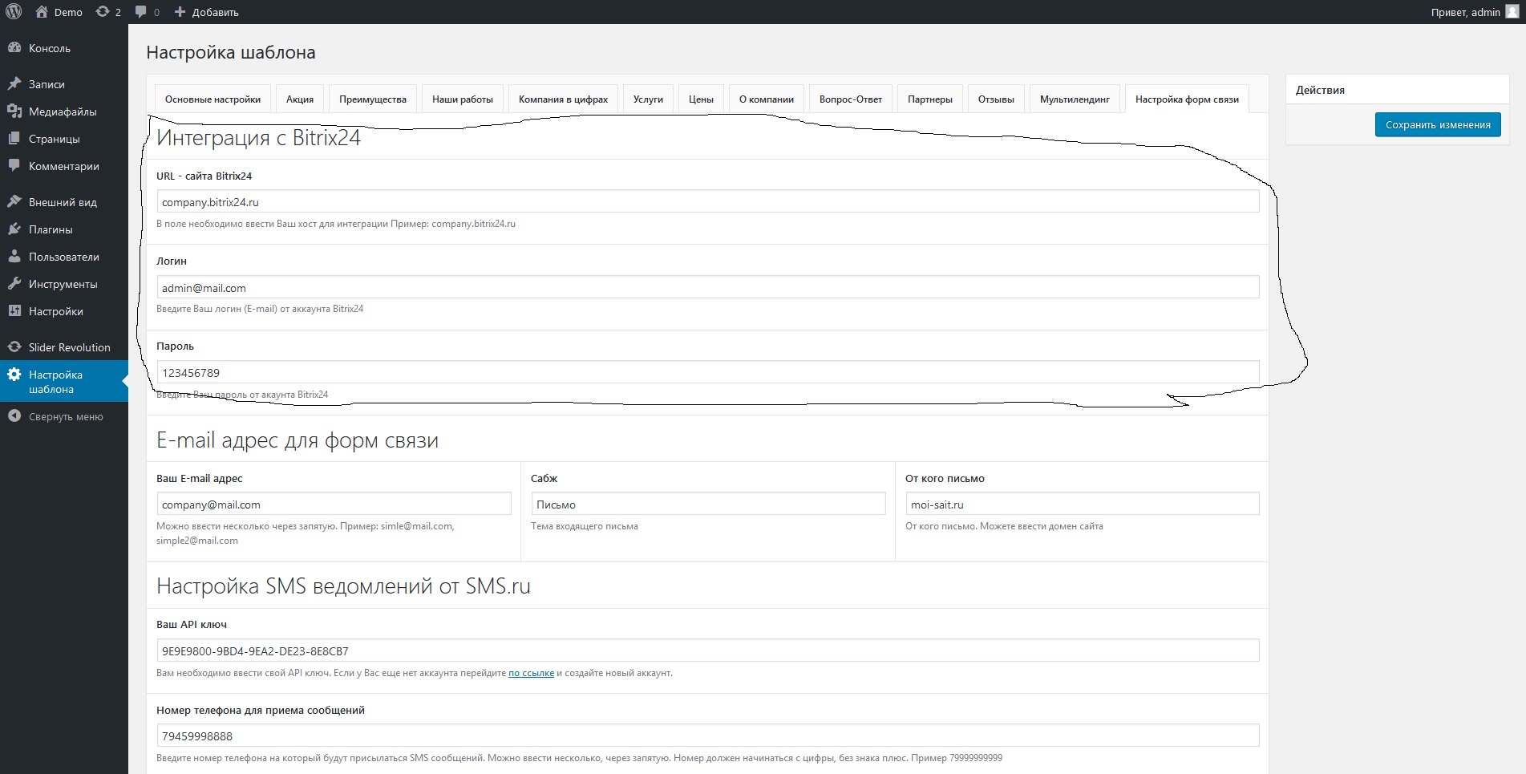
Task: Click the Slider Revolution refresh icon
Action: click(14, 347)
